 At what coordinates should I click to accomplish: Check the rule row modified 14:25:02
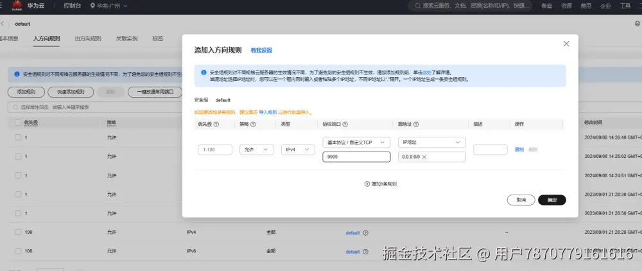pyautogui.click(x=18, y=157)
